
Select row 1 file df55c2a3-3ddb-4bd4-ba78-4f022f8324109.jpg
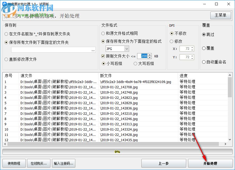click(x=115, y=82)
